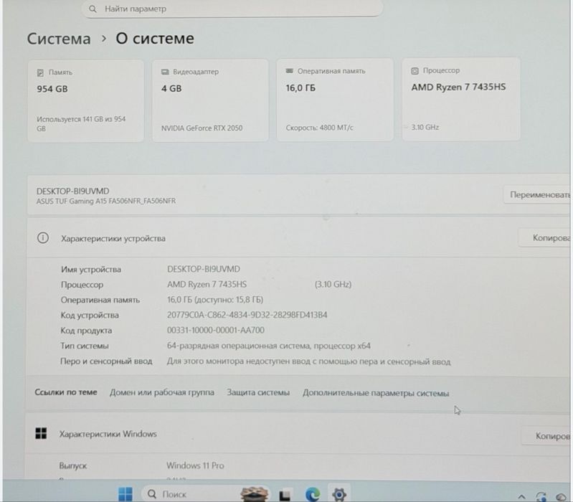The image size is (573, 502).
Task: Click the 'Выпуск' label
Action: pyautogui.click(x=73, y=466)
